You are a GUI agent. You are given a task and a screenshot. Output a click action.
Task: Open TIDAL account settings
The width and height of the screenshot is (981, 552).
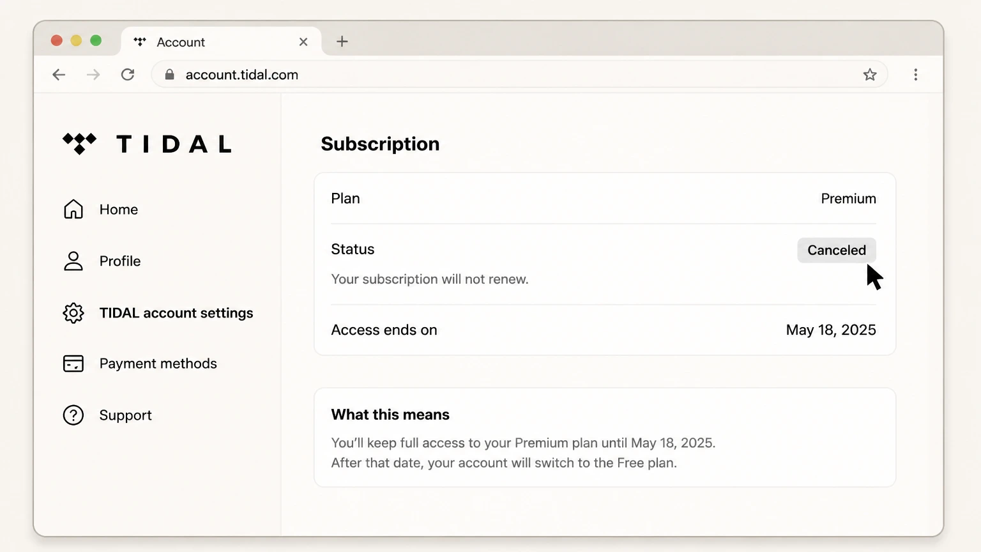(x=158, y=312)
